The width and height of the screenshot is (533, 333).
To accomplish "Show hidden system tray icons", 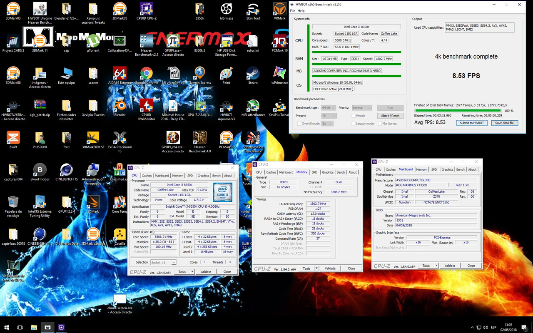I will (472, 328).
